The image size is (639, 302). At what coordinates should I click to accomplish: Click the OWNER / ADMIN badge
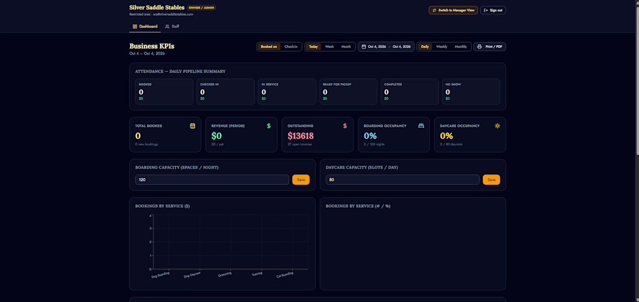pyautogui.click(x=202, y=8)
